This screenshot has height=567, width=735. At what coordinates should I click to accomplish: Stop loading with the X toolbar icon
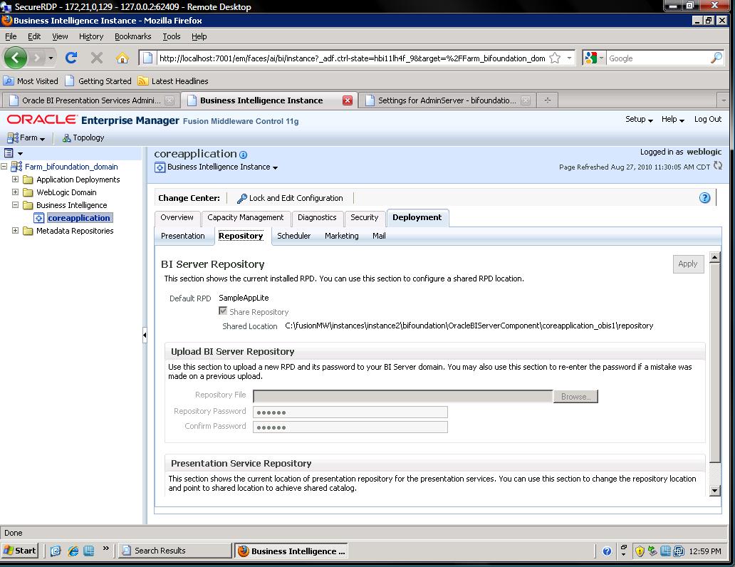tap(97, 58)
